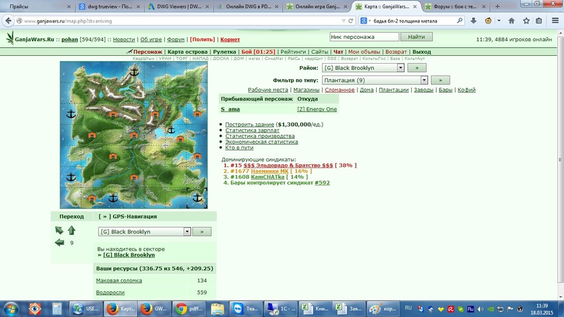Open the [Полить] link in header
This screenshot has width=564, height=317.
(x=202, y=39)
